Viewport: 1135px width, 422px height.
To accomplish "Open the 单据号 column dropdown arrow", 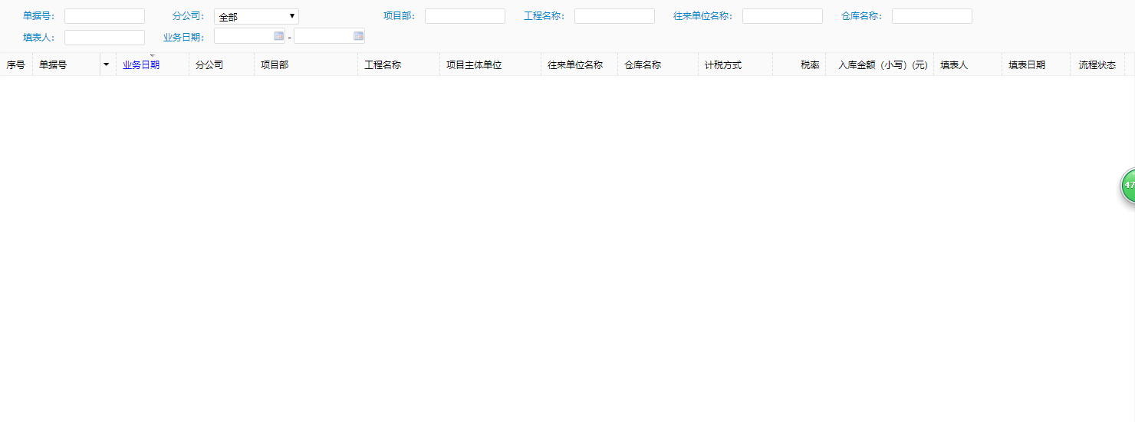I will coord(106,64).
